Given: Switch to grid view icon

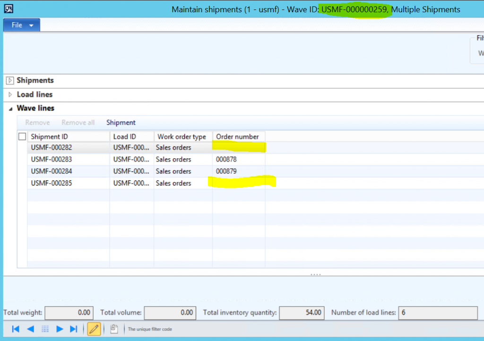Looking at the screenshot, I should (x=45, y=329).
